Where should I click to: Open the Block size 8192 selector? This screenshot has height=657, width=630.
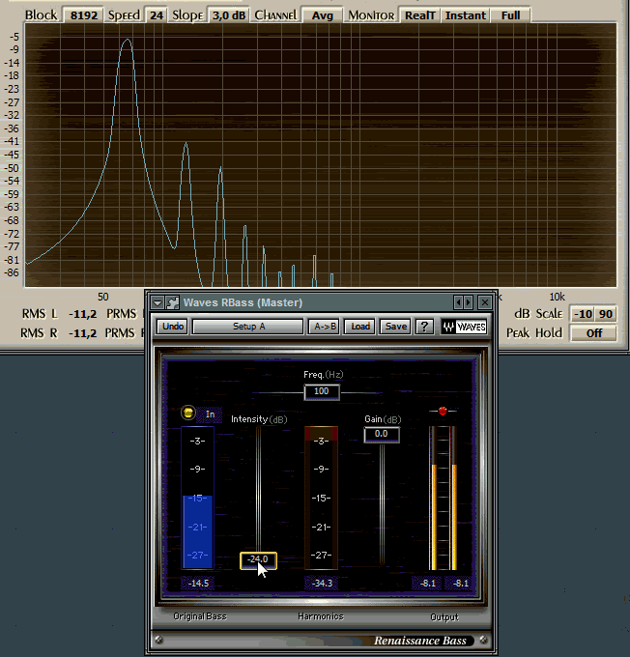83,15
